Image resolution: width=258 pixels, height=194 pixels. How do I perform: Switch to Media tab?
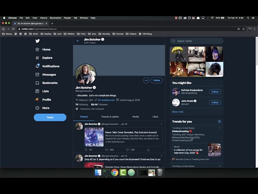coord(136,117)
